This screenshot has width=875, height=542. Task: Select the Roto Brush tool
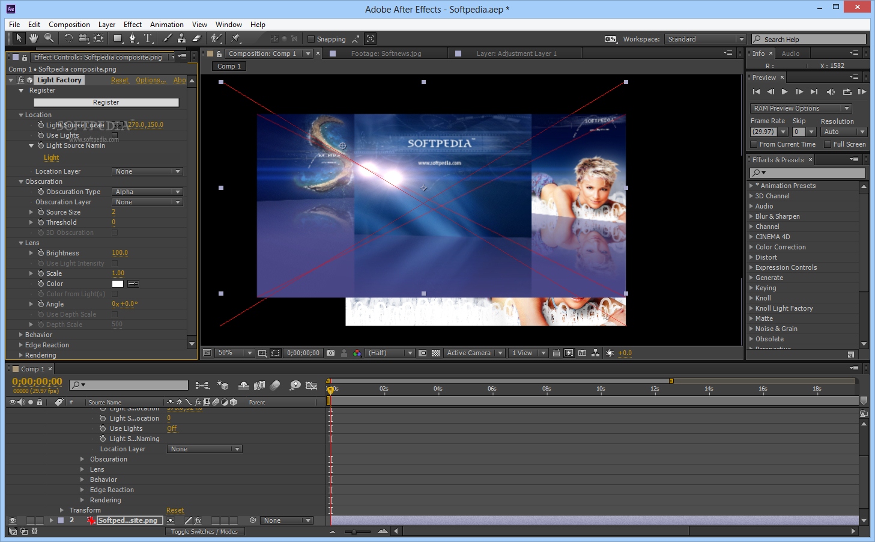[216, 38]
